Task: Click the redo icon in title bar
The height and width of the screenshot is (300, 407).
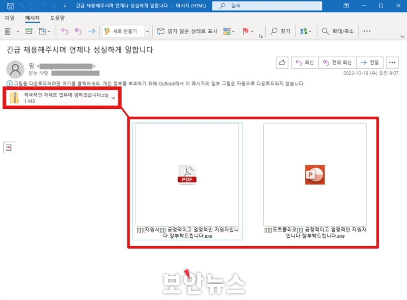Action: click(x=33, y=6)
